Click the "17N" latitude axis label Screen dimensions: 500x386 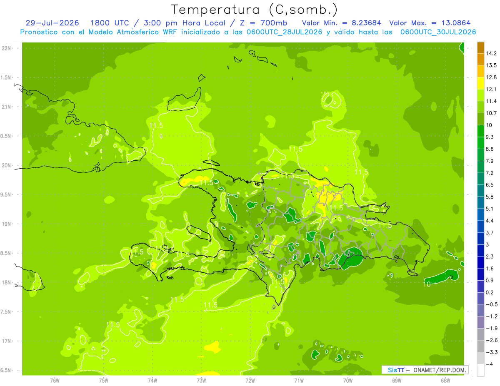point(7,341)
